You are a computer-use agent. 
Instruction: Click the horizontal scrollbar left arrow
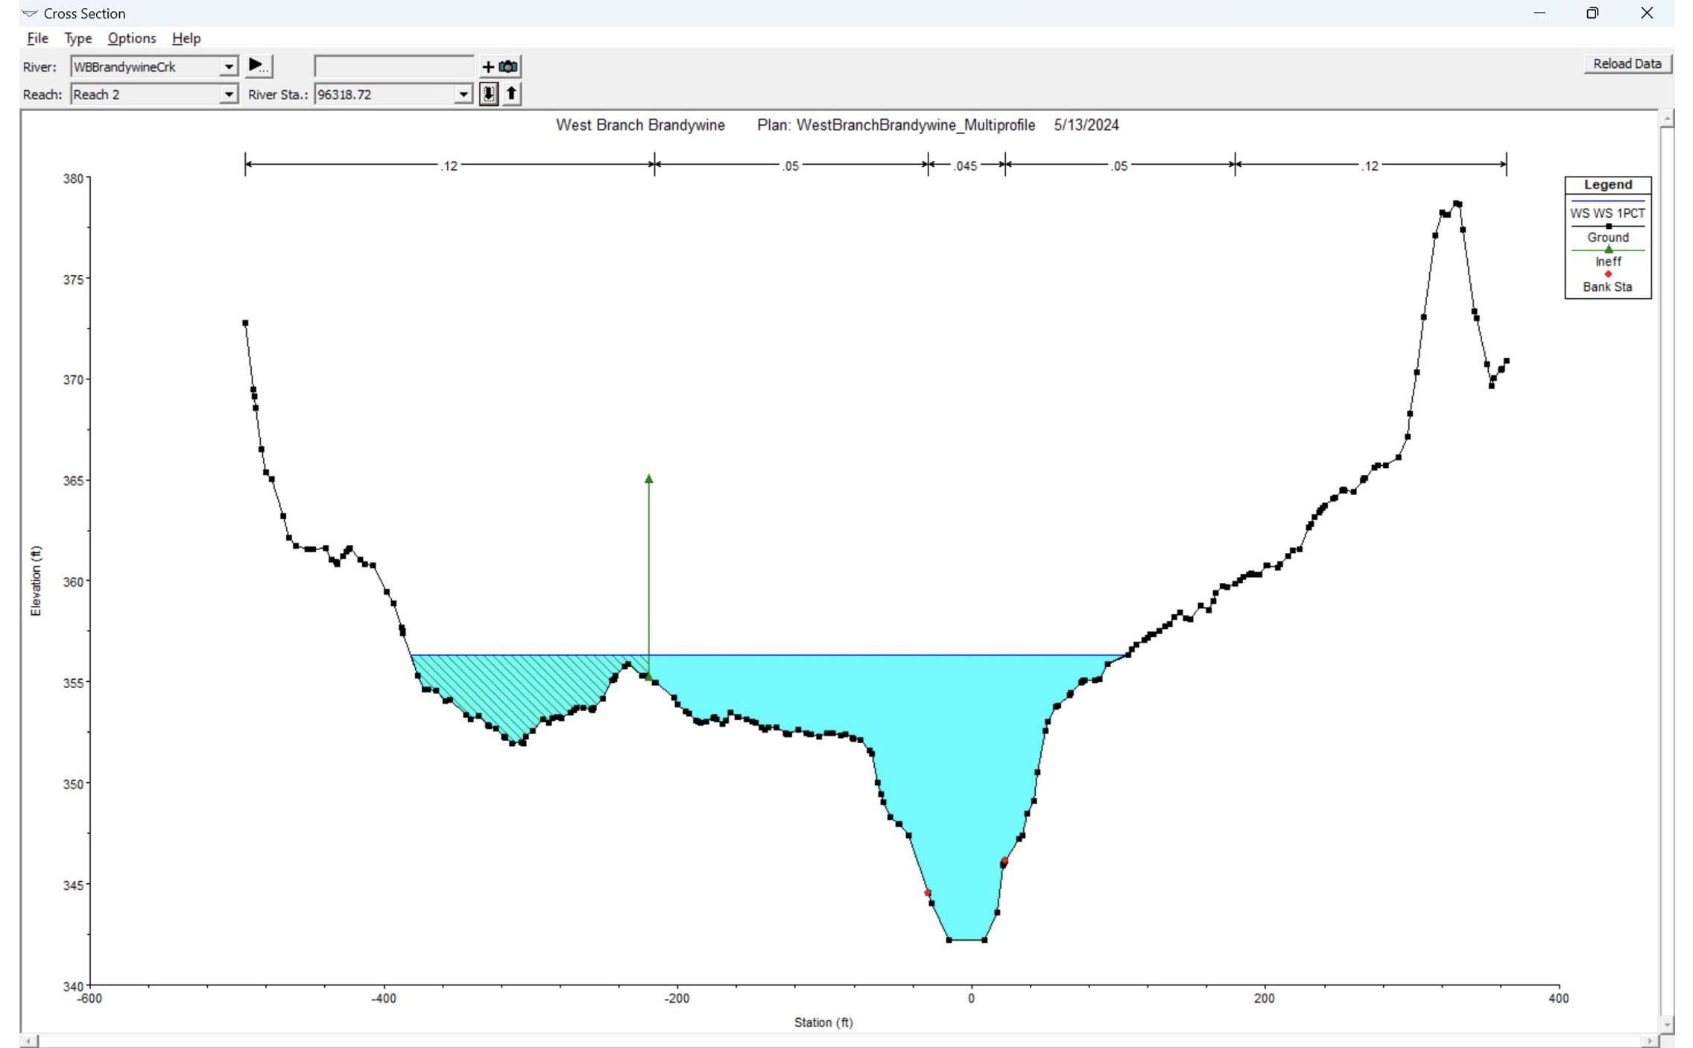[x=28, y=1041]
